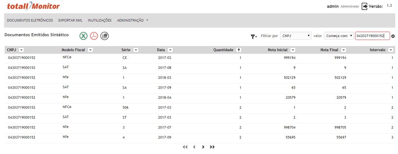Open the CNPJ column dropdown

pos(21,50)
